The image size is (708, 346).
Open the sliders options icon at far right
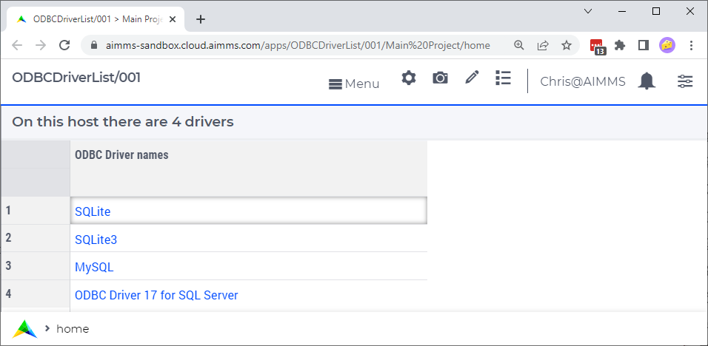click(685, 81)
